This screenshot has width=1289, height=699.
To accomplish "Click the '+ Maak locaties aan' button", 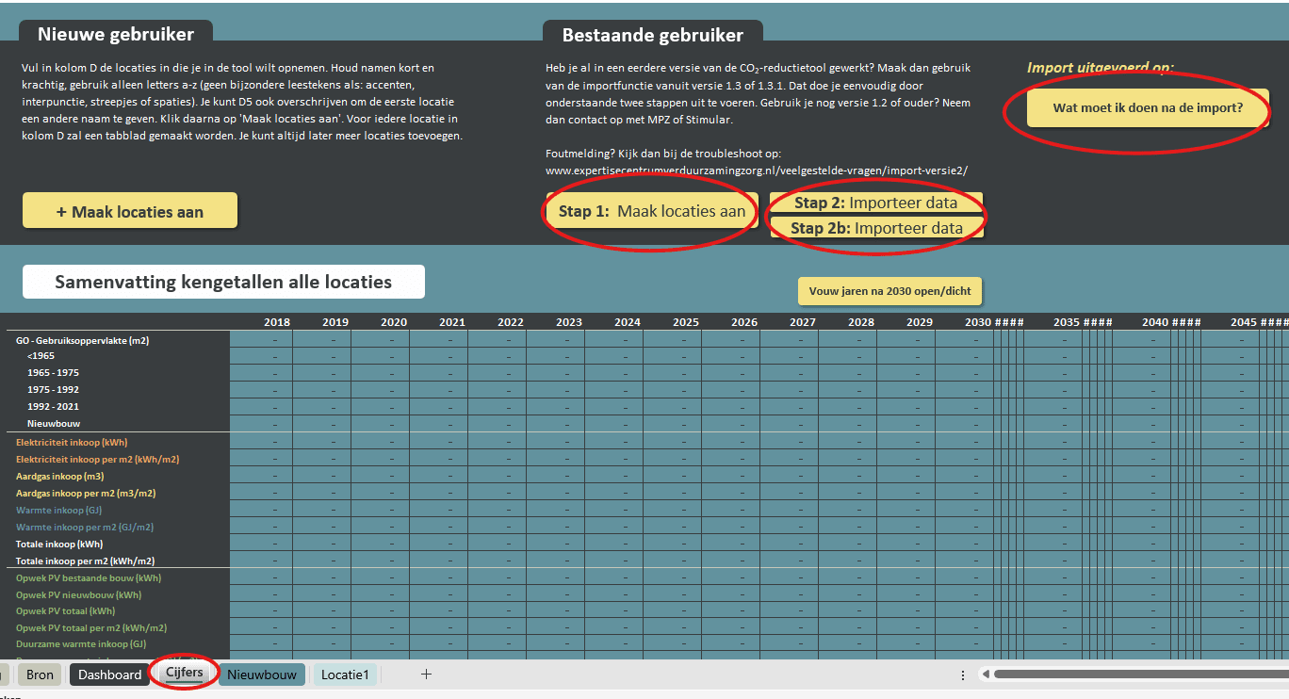I will (x=130, y=211).
